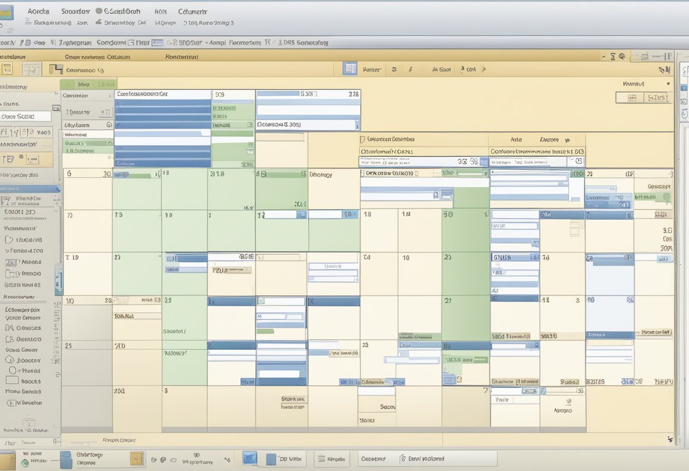Select the month grid view icon below Cootoraipor
Image resolution: width=689 pixels, height=471 pixels.
[31, 69]
